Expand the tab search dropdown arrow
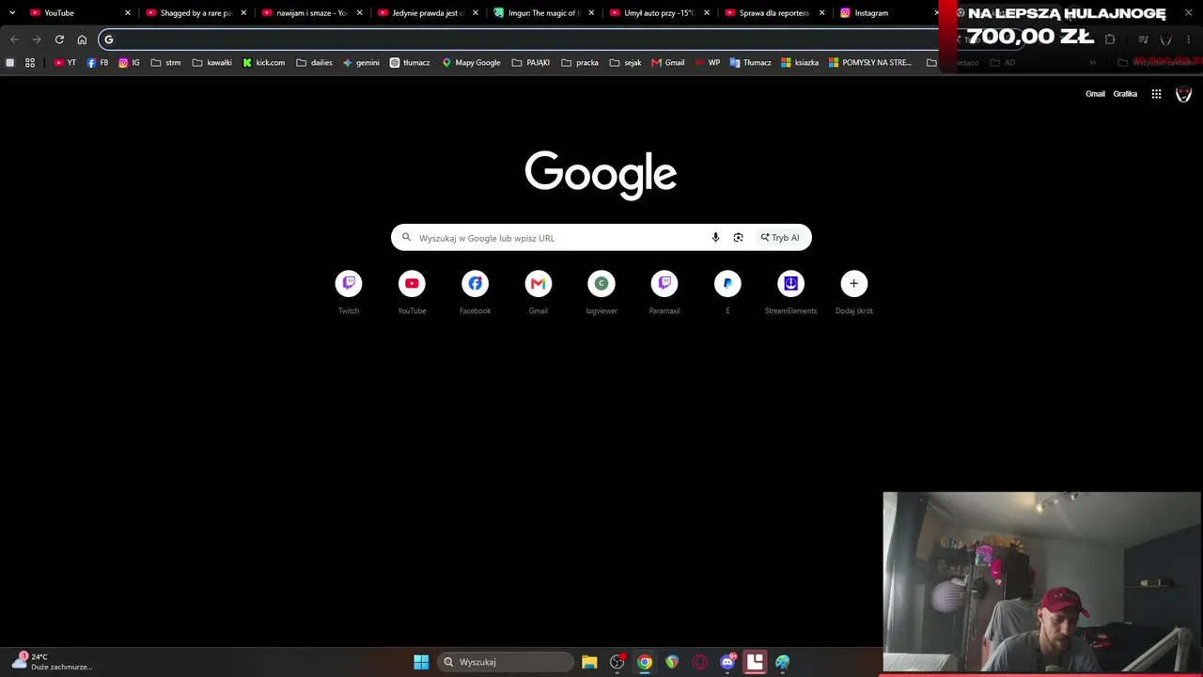This screenshot has height=677, width=1203. tap(12, 13)
